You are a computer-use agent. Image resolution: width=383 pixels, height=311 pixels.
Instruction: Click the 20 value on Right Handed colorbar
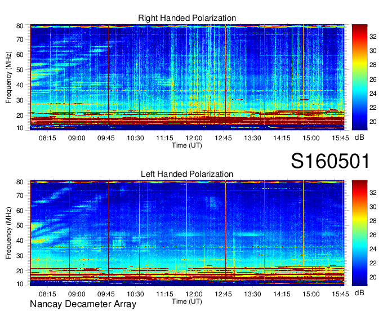pos(373,122)
